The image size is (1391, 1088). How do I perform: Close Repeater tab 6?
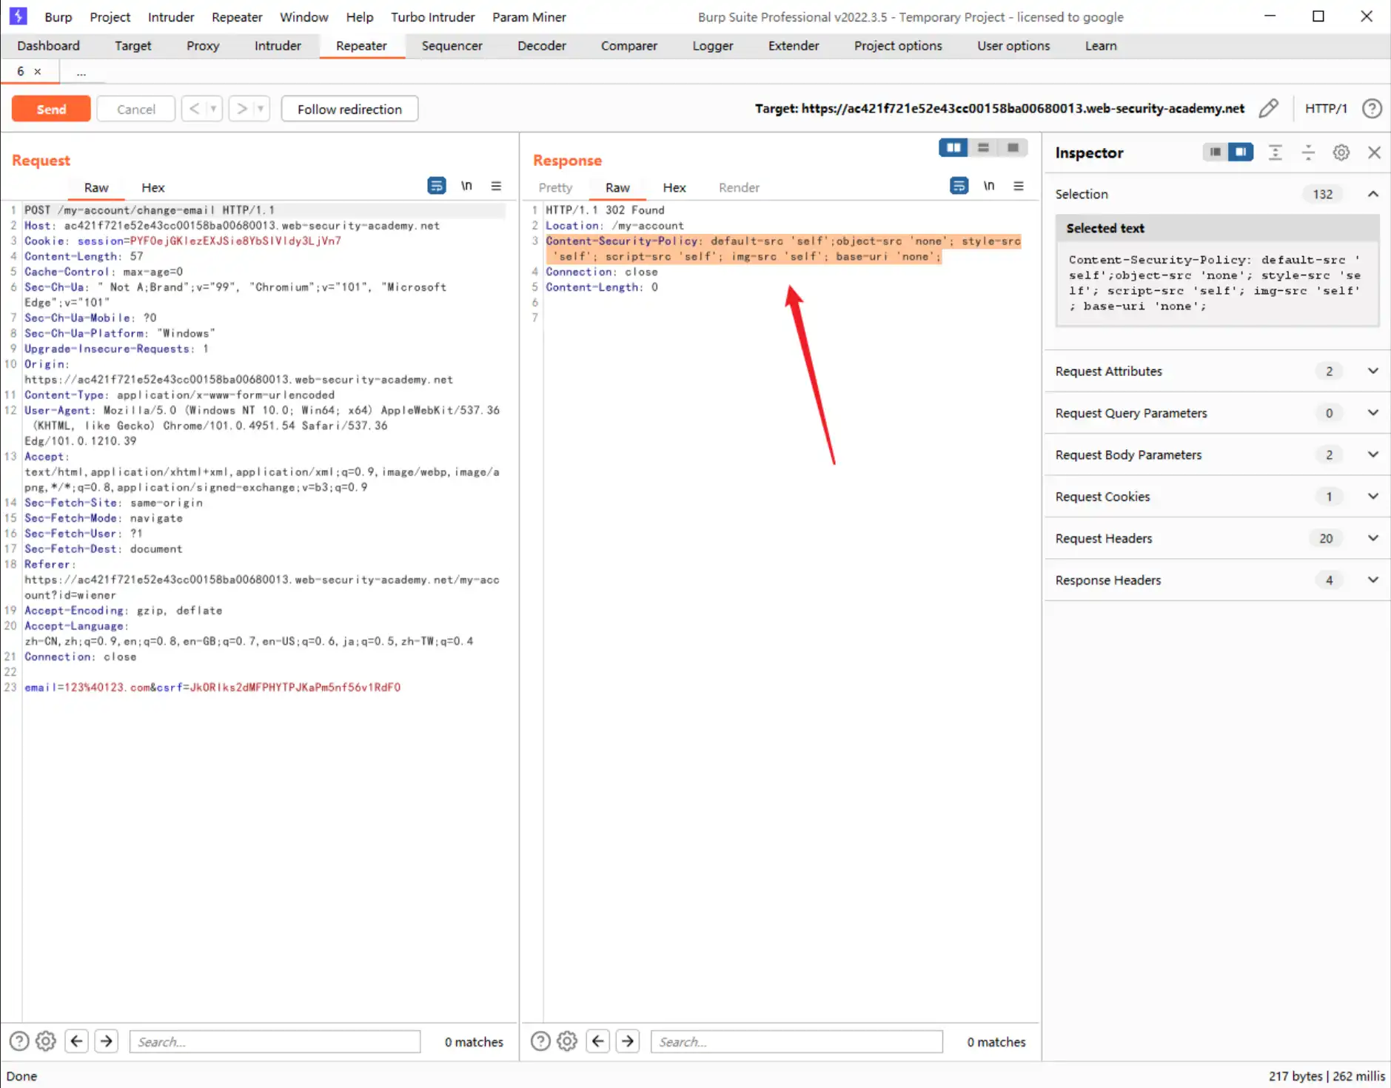38,72
